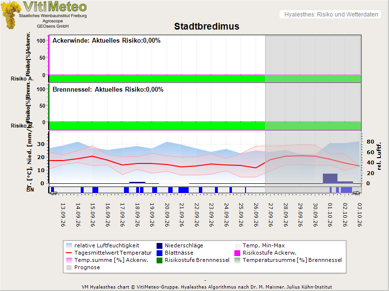Viewport: 389px width, 291px height.
Task: Click the 'Risiko A.' row label
Action: (x=22, y=79)
